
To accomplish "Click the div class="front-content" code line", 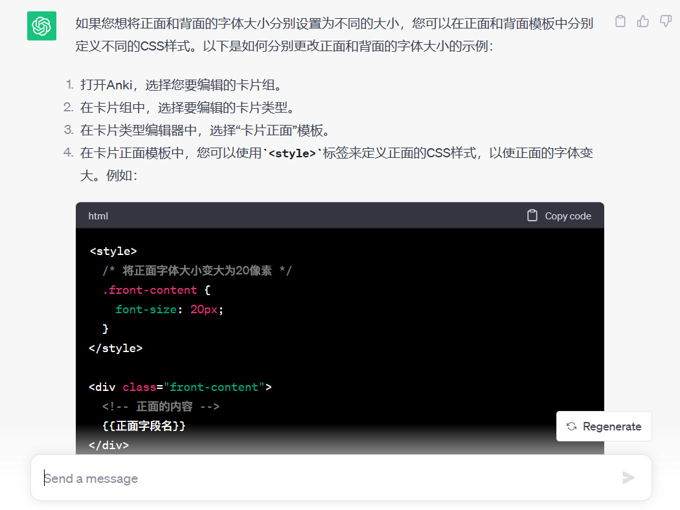I will pyautogui.click(x=180, y=387).
